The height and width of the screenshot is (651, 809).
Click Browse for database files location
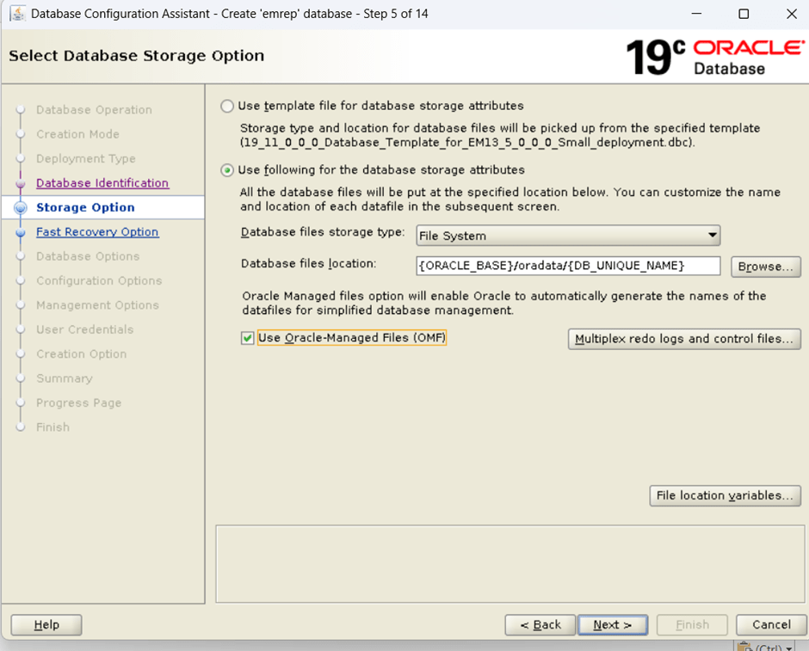[x=765, y=267]
